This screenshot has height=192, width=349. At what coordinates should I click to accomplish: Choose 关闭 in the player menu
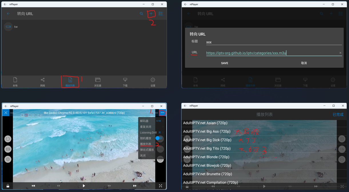[x=143, y=156]
